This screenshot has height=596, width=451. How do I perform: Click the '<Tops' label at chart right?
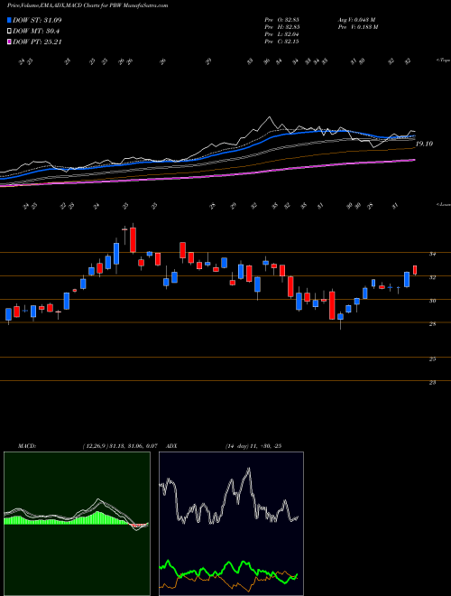[x=443, y=61]
